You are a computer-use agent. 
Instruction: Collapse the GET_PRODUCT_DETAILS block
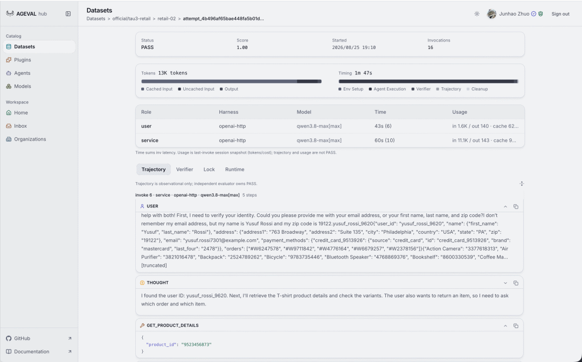click(505, 326)
